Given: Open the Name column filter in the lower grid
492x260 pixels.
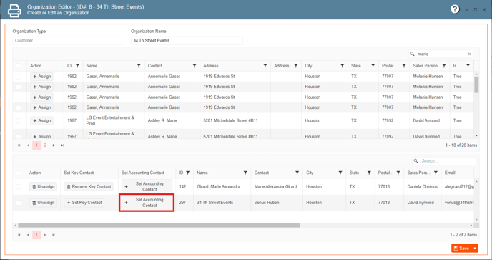Looking at the screenshot, I should click(x=245, y=173).
